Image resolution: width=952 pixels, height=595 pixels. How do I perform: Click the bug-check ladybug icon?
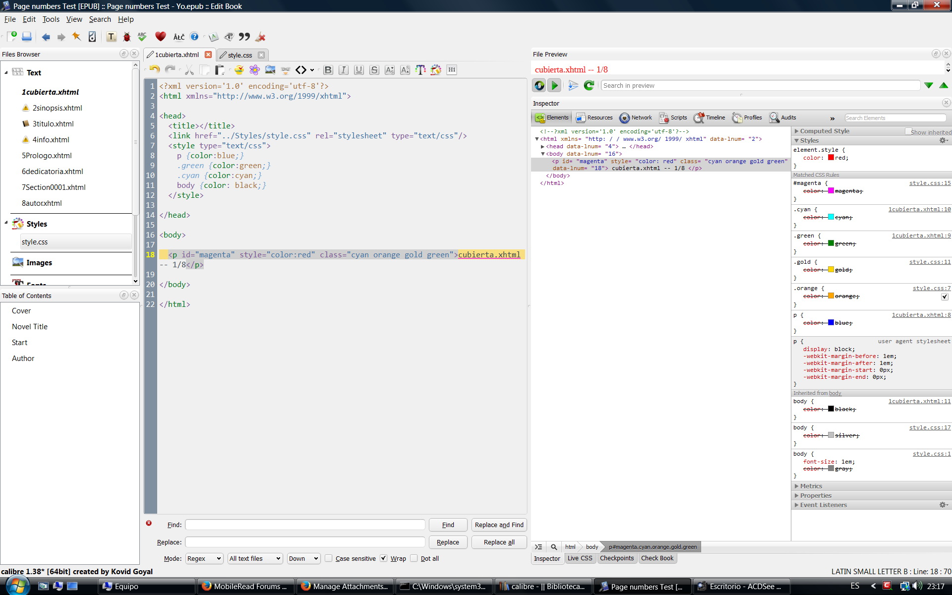[127, 37]
